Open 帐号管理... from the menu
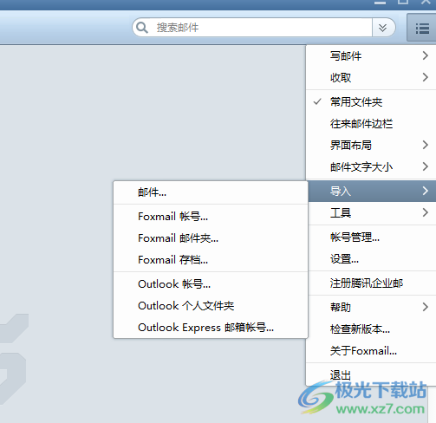This screenshot has width=436, height=423. [x=372, y=237]
